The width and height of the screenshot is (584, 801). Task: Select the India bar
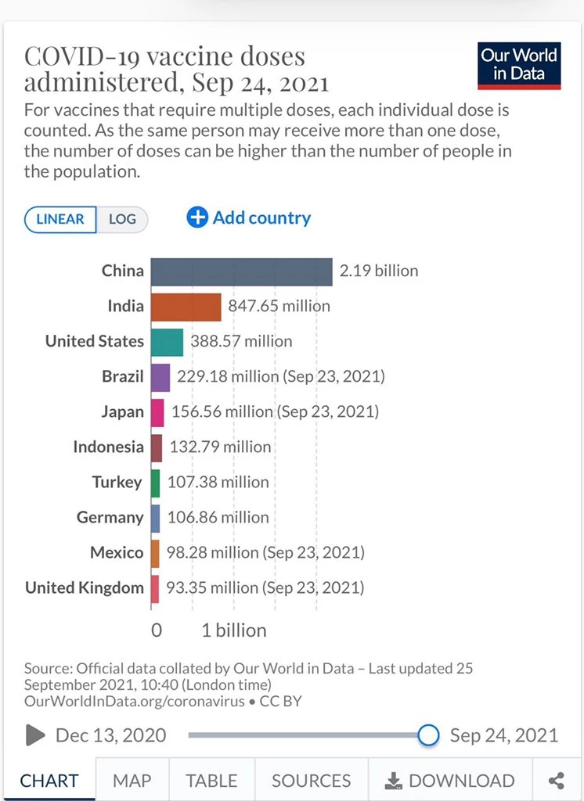point(186,306)
